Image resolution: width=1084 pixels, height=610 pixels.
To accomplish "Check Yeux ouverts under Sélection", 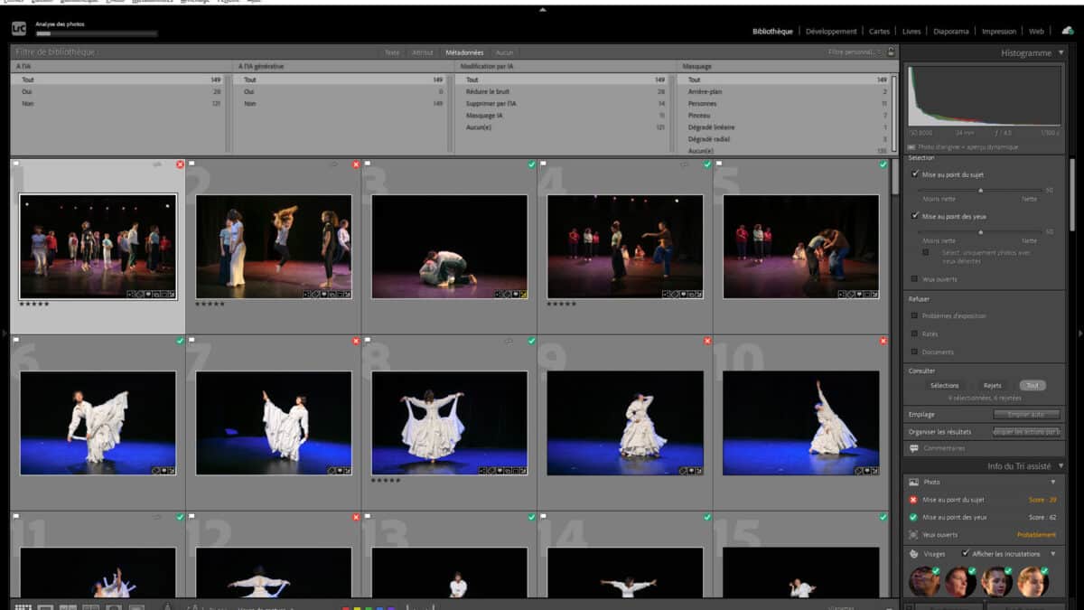I will point(915,279).
